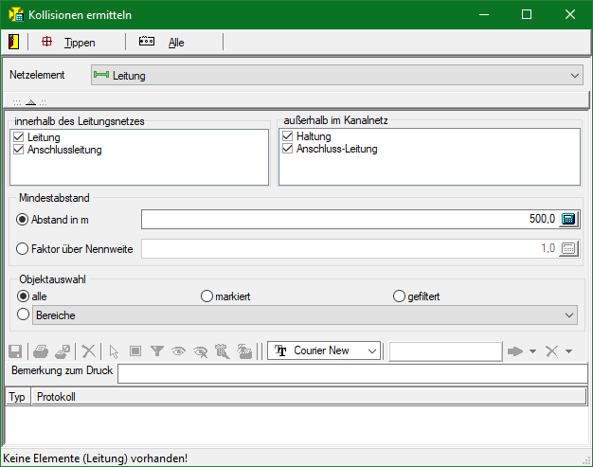
Task: Click the eye icon in protocol toolbar
Action: point(178,351)
